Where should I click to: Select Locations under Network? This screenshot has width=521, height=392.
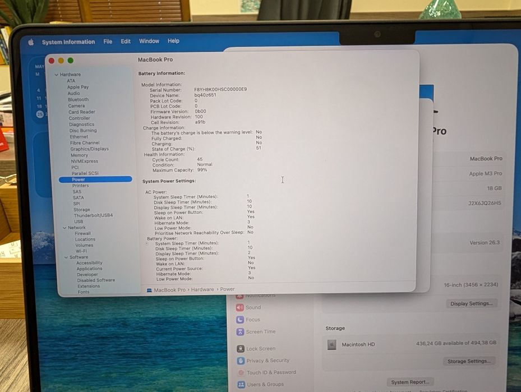[85, 239]
